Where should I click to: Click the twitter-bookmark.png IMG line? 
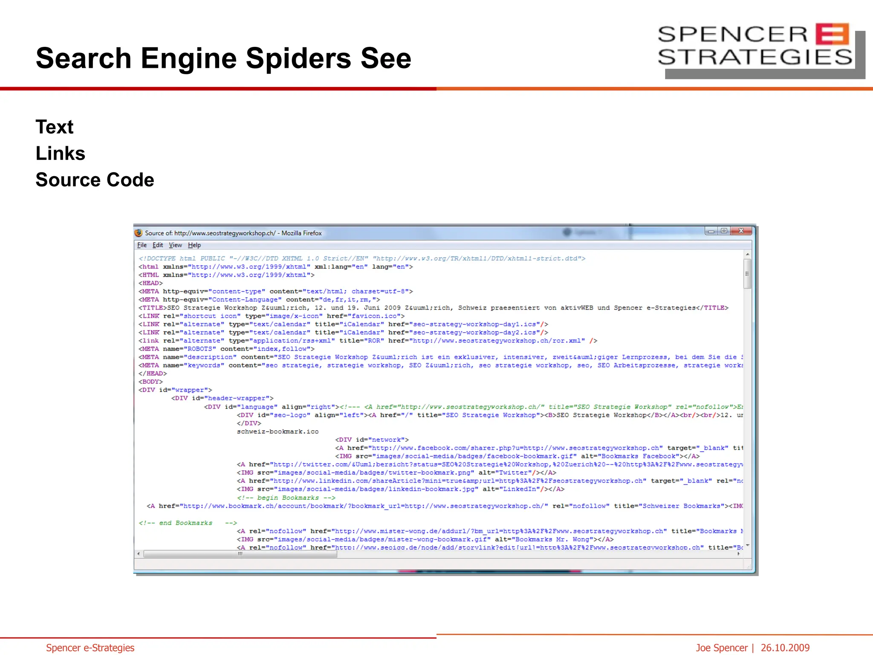tap(396, 473)
